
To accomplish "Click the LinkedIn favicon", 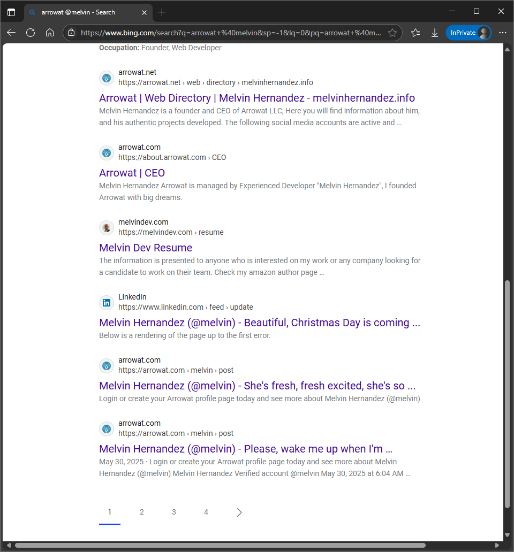I will tap(107, 303).
